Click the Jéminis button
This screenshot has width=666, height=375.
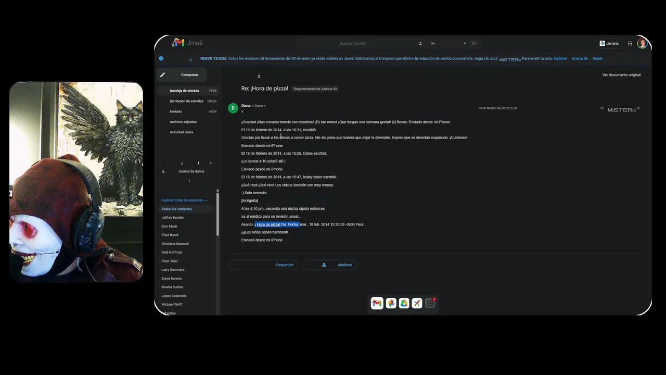[609, 43]
